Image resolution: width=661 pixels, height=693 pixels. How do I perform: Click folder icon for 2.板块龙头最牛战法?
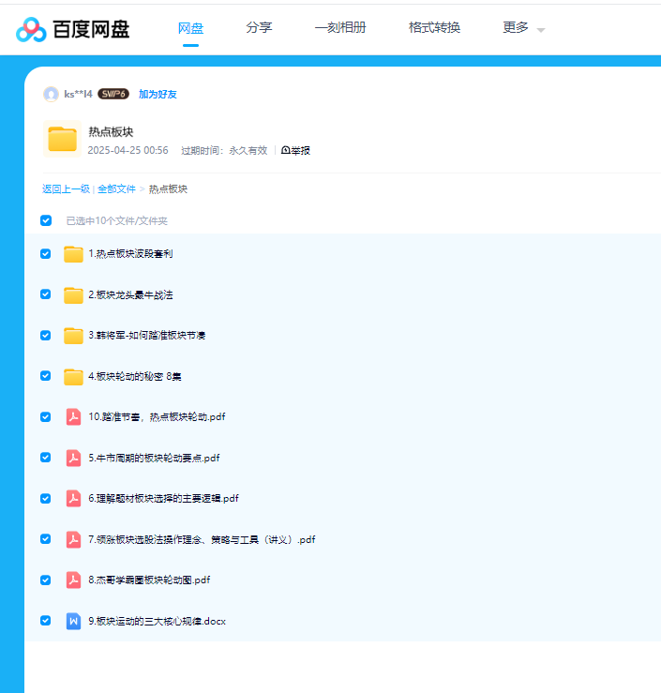click(x=73, y=295)
